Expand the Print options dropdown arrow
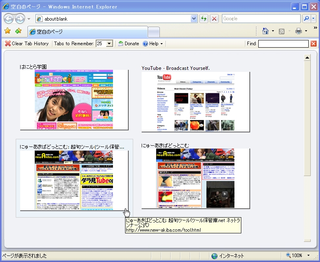This screenshot has height=262, width=320. point(306,31)
